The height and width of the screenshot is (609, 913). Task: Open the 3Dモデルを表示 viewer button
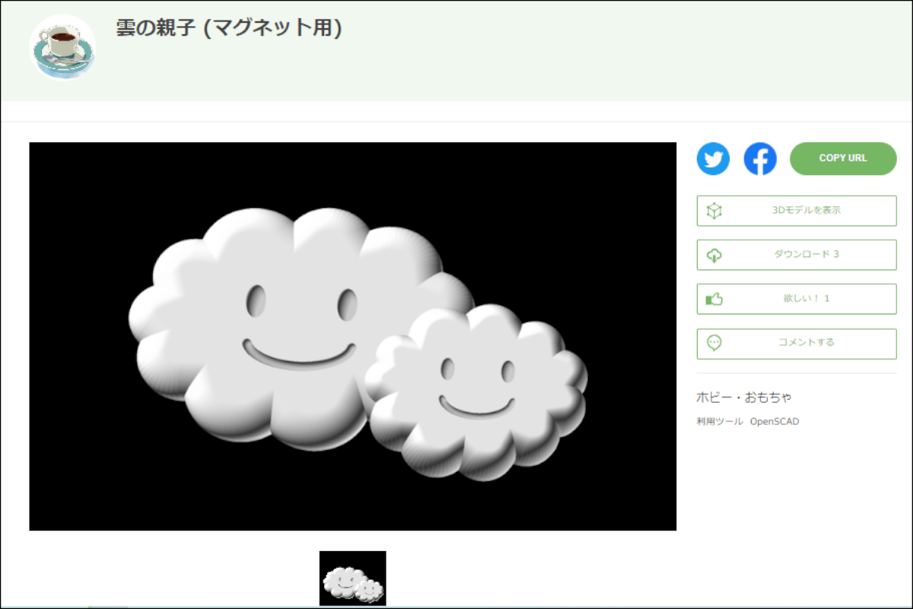pos(797,211)
